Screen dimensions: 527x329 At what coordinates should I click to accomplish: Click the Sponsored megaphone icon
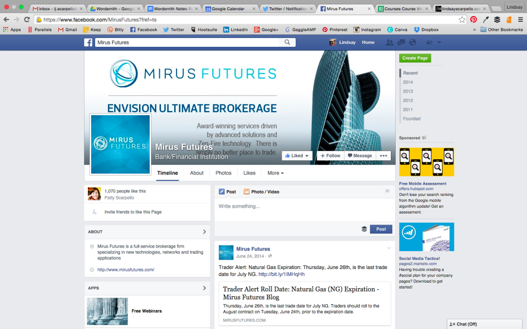click(424, 137)
